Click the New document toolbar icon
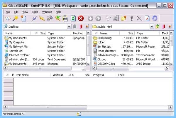Screen dimensions: 176x118 [23, 18]
